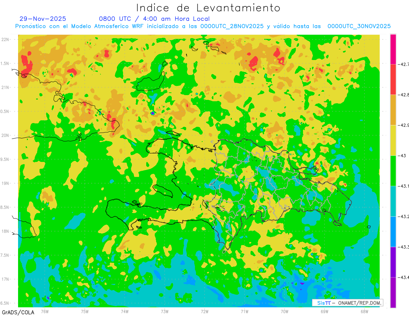
Task: Select the yellow legend color band
Action: pos(393,140)
